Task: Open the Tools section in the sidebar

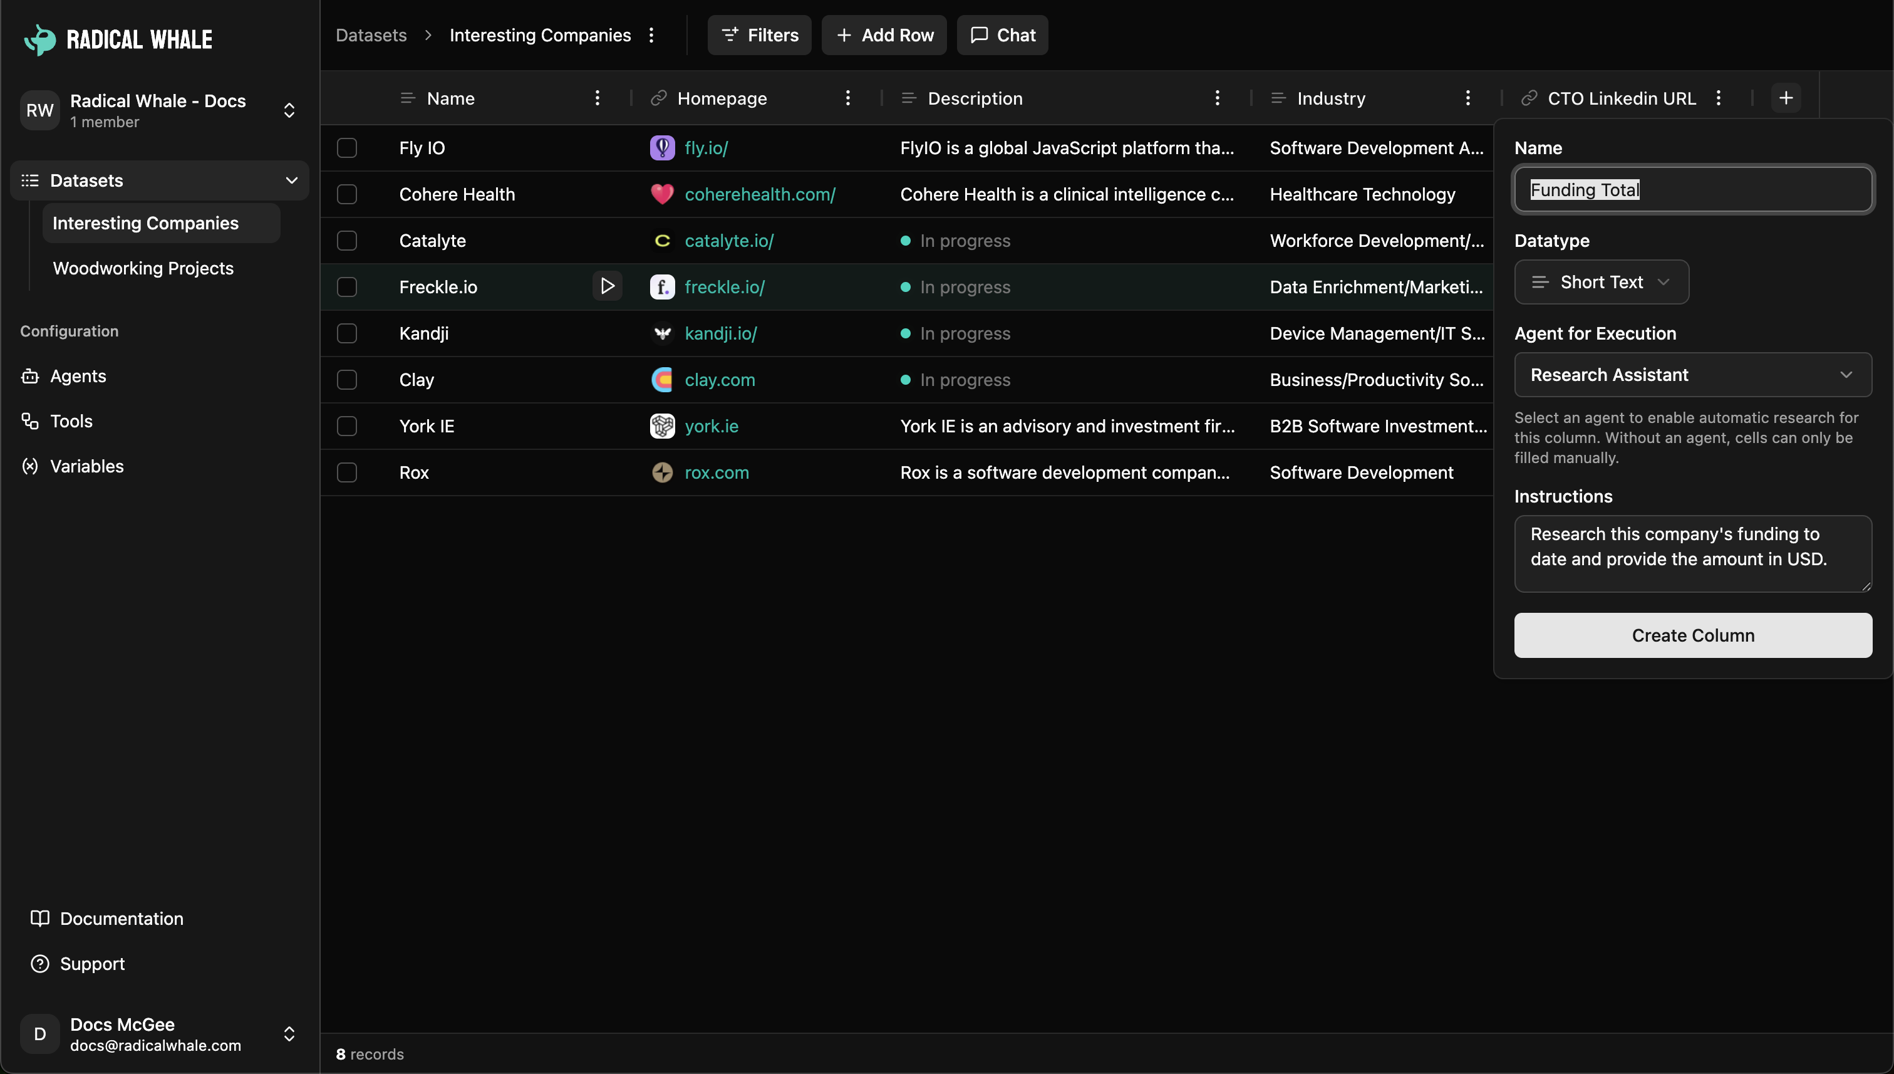Action: (x=71, y=421)
